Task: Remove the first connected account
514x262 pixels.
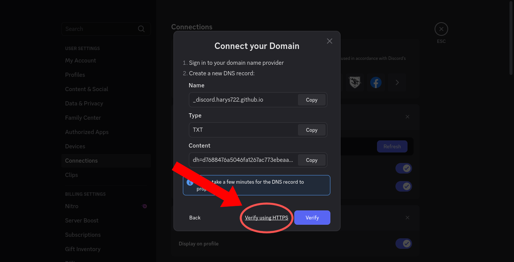Action: (408, 117)
